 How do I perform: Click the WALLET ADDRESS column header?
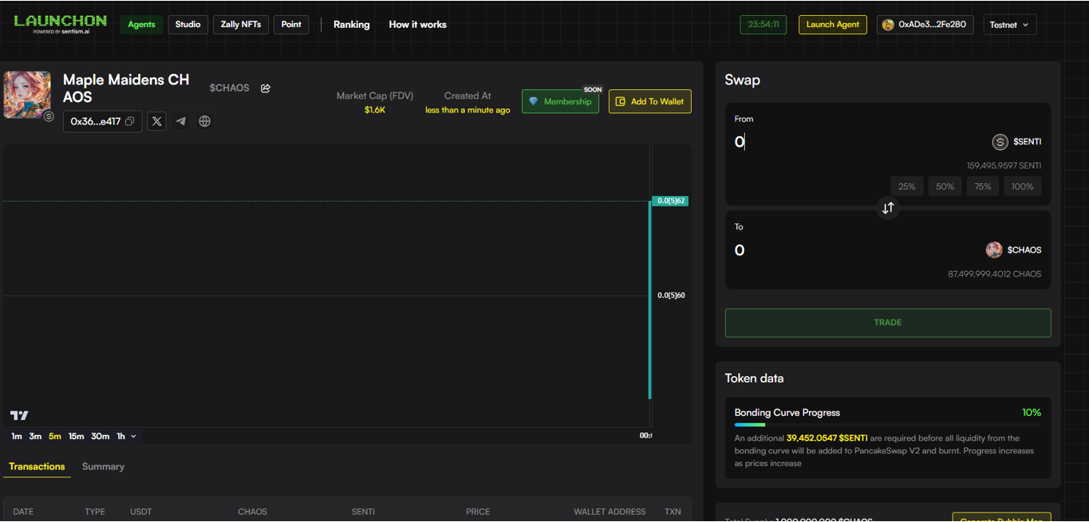tap(610, 512)
